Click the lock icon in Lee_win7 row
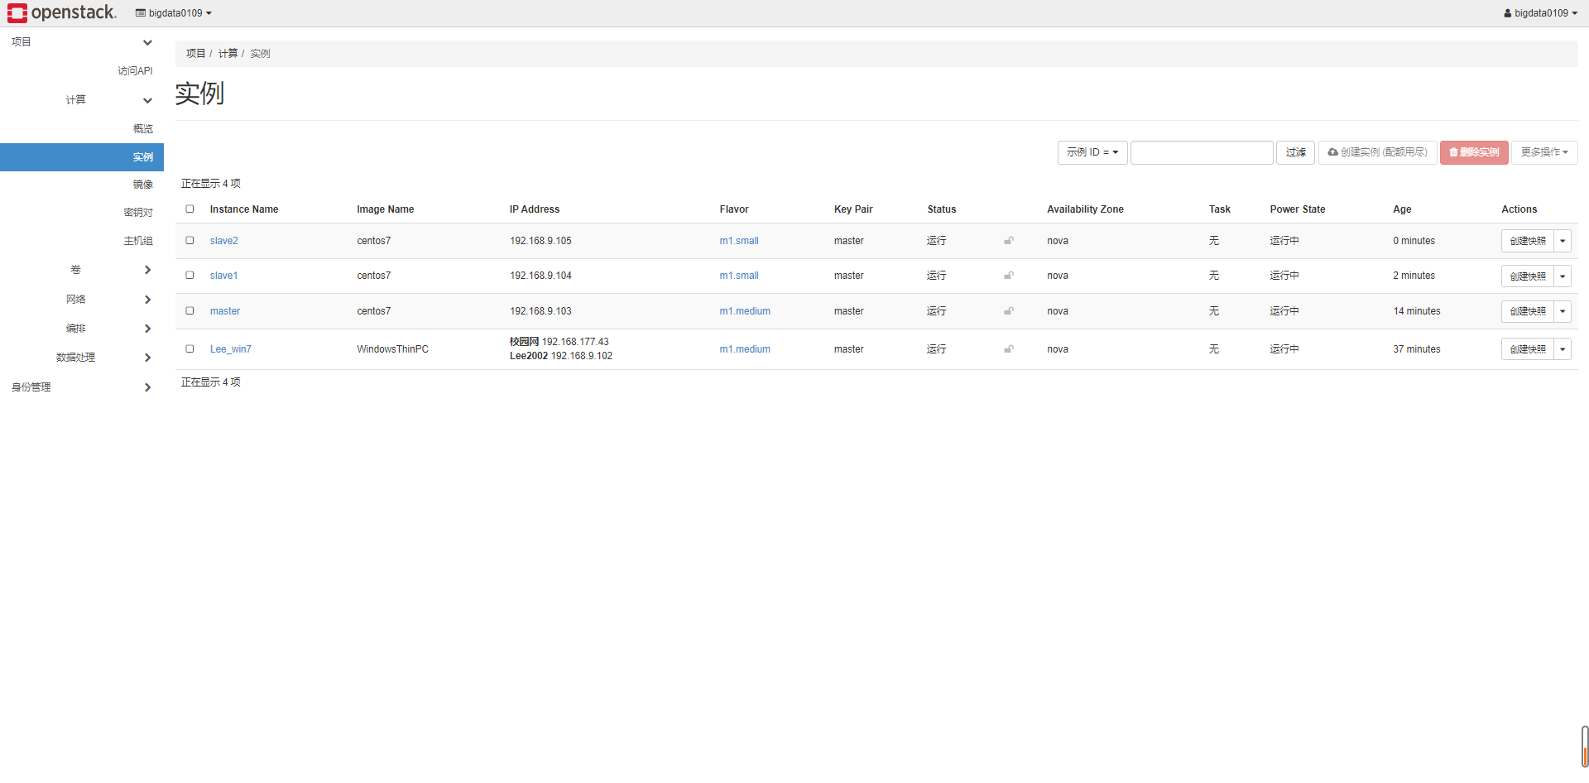The image size is (1589, 783). 1009,349
